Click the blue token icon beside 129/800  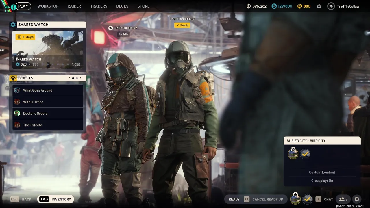coord(274,6)
